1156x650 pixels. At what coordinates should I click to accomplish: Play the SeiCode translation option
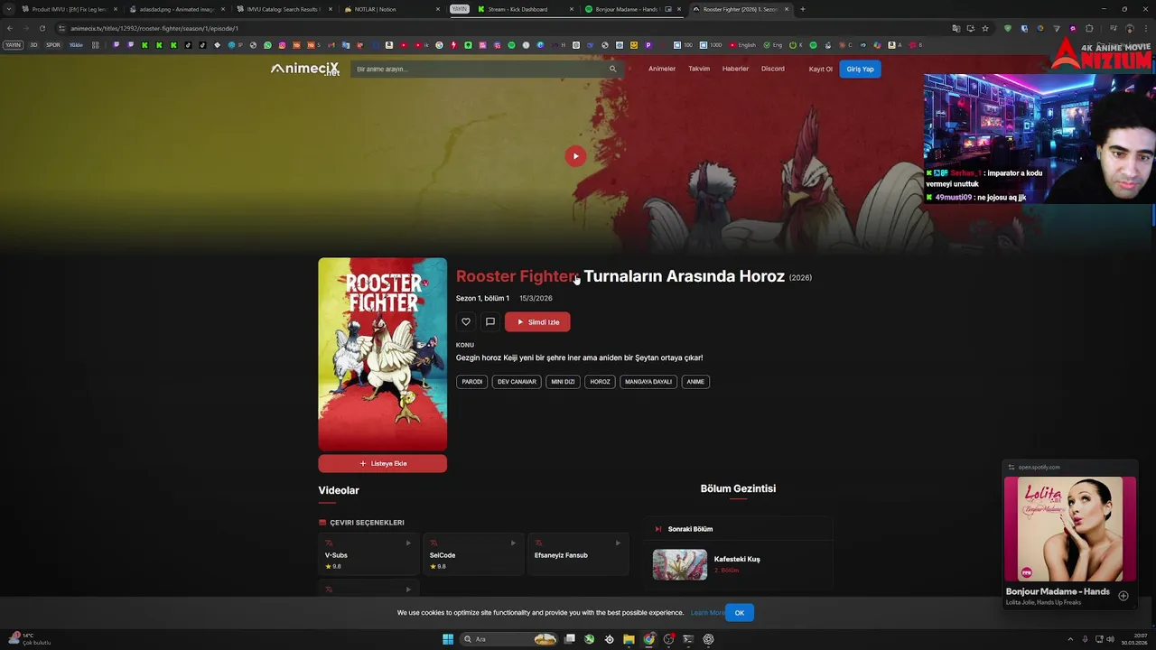473,554
